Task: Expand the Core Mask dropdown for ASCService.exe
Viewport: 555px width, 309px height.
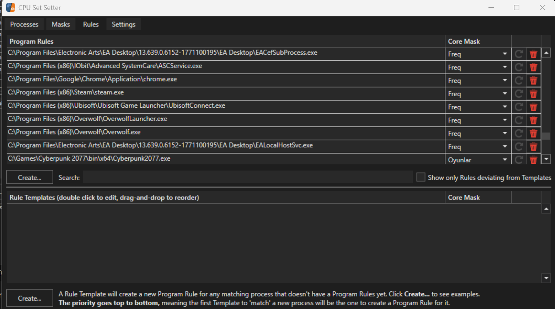Action: point(478,68)
